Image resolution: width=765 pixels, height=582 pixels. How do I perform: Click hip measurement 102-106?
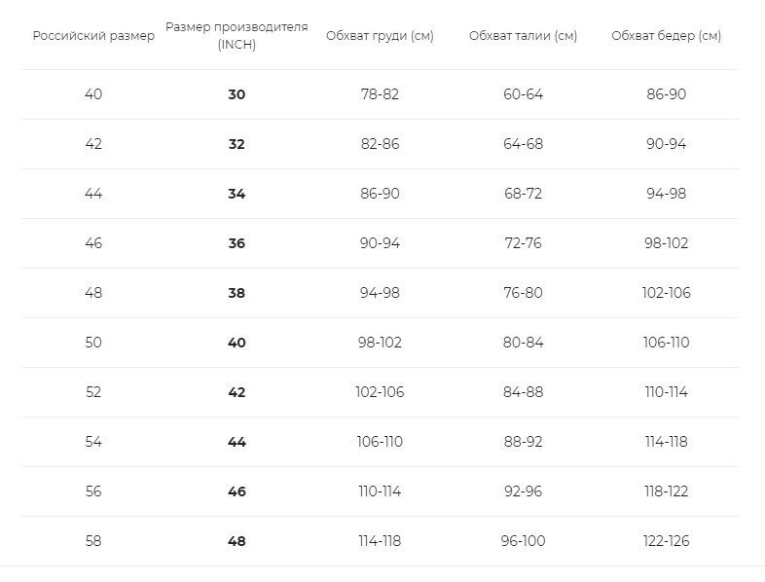coord(666,293)
